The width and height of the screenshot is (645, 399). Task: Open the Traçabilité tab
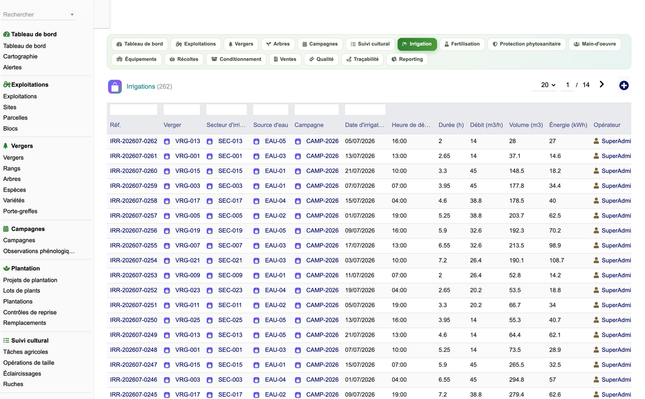[363, 59]
